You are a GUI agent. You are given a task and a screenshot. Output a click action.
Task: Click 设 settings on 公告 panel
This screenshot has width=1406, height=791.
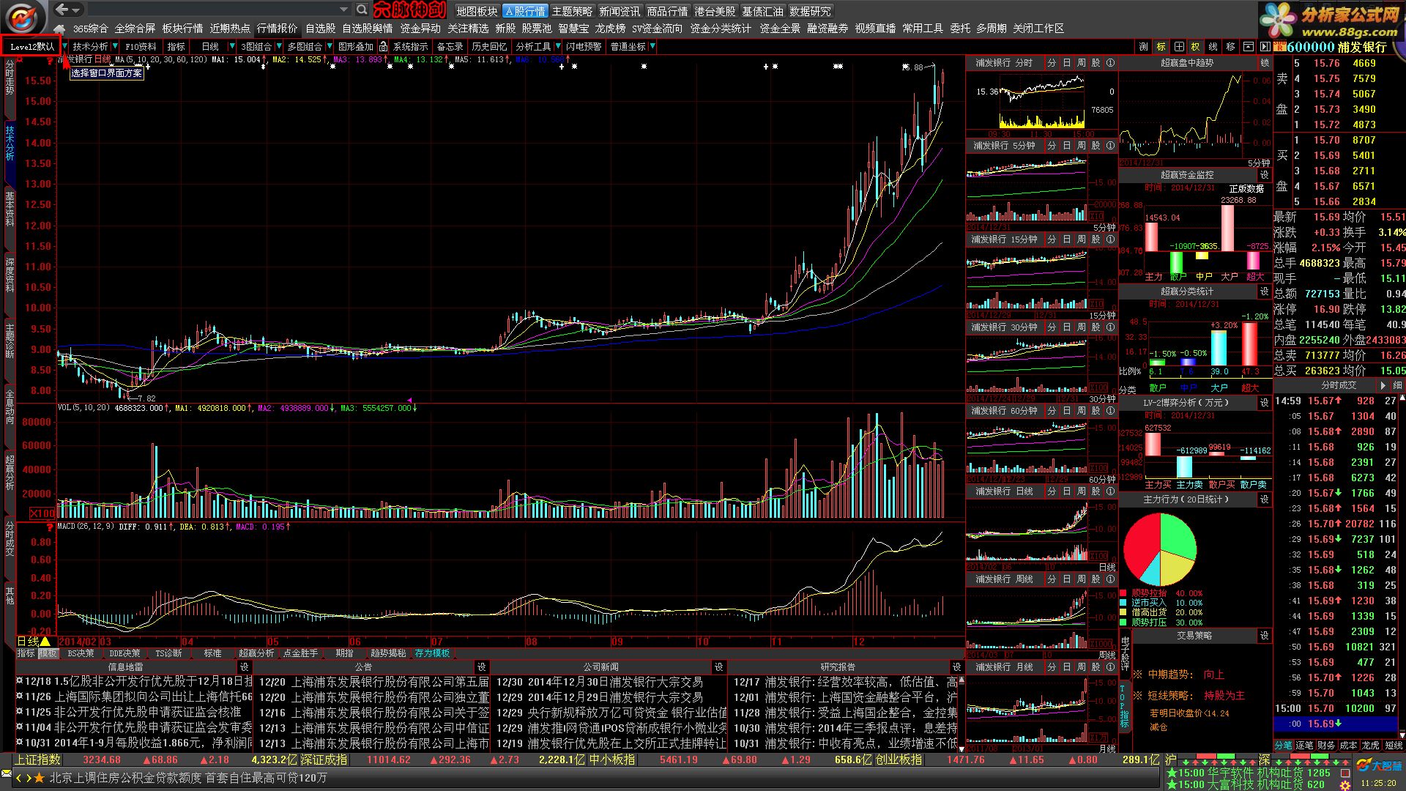click(482, 667)
